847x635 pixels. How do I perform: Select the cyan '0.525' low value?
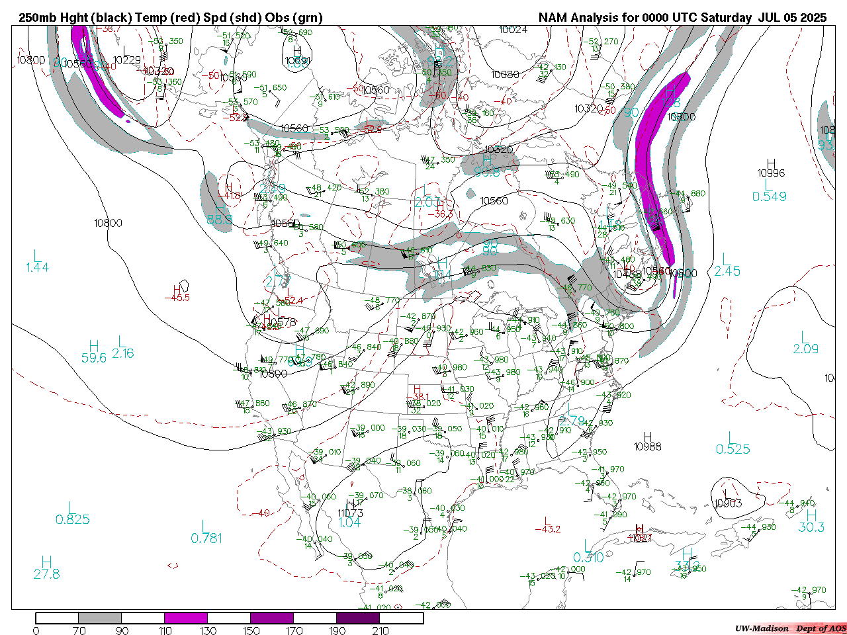(x=733, y=449)
